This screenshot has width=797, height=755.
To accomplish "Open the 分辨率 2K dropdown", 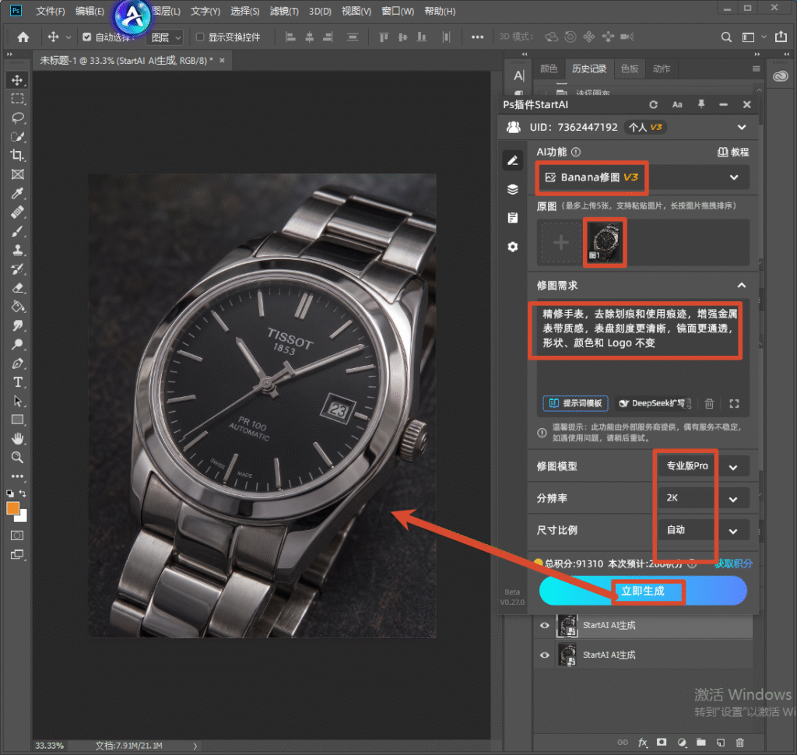I will [703, 498].
